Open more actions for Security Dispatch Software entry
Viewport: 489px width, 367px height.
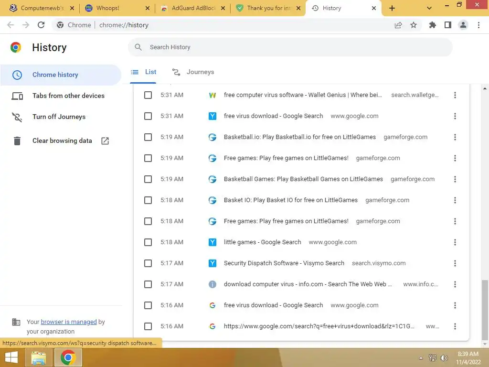pyautogui.click(x=455, y=263)
